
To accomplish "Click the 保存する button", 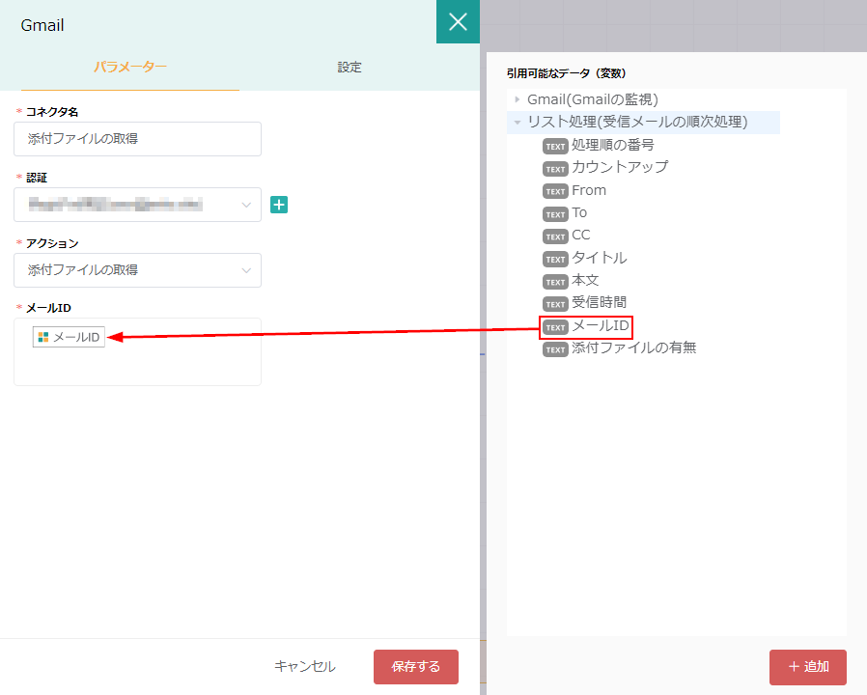I will pos(416,667).
